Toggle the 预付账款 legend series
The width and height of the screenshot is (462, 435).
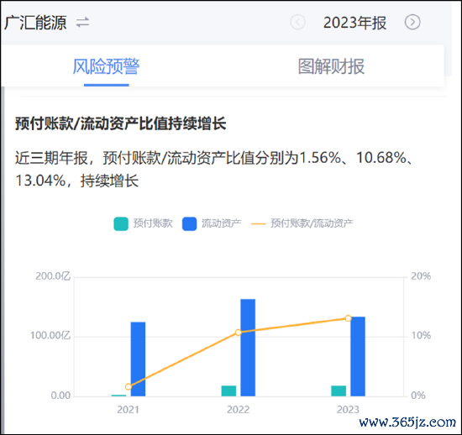(x=143, y=223)
